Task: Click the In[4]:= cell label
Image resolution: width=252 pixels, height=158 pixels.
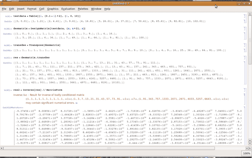Action: tap(9, 16)
